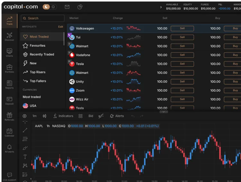Select the pattern drawing tool
This screenshot has height=182, width=241.
click(25, 166)
